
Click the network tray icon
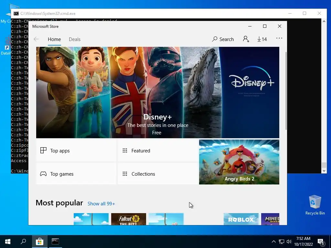(x=282, y=242)
